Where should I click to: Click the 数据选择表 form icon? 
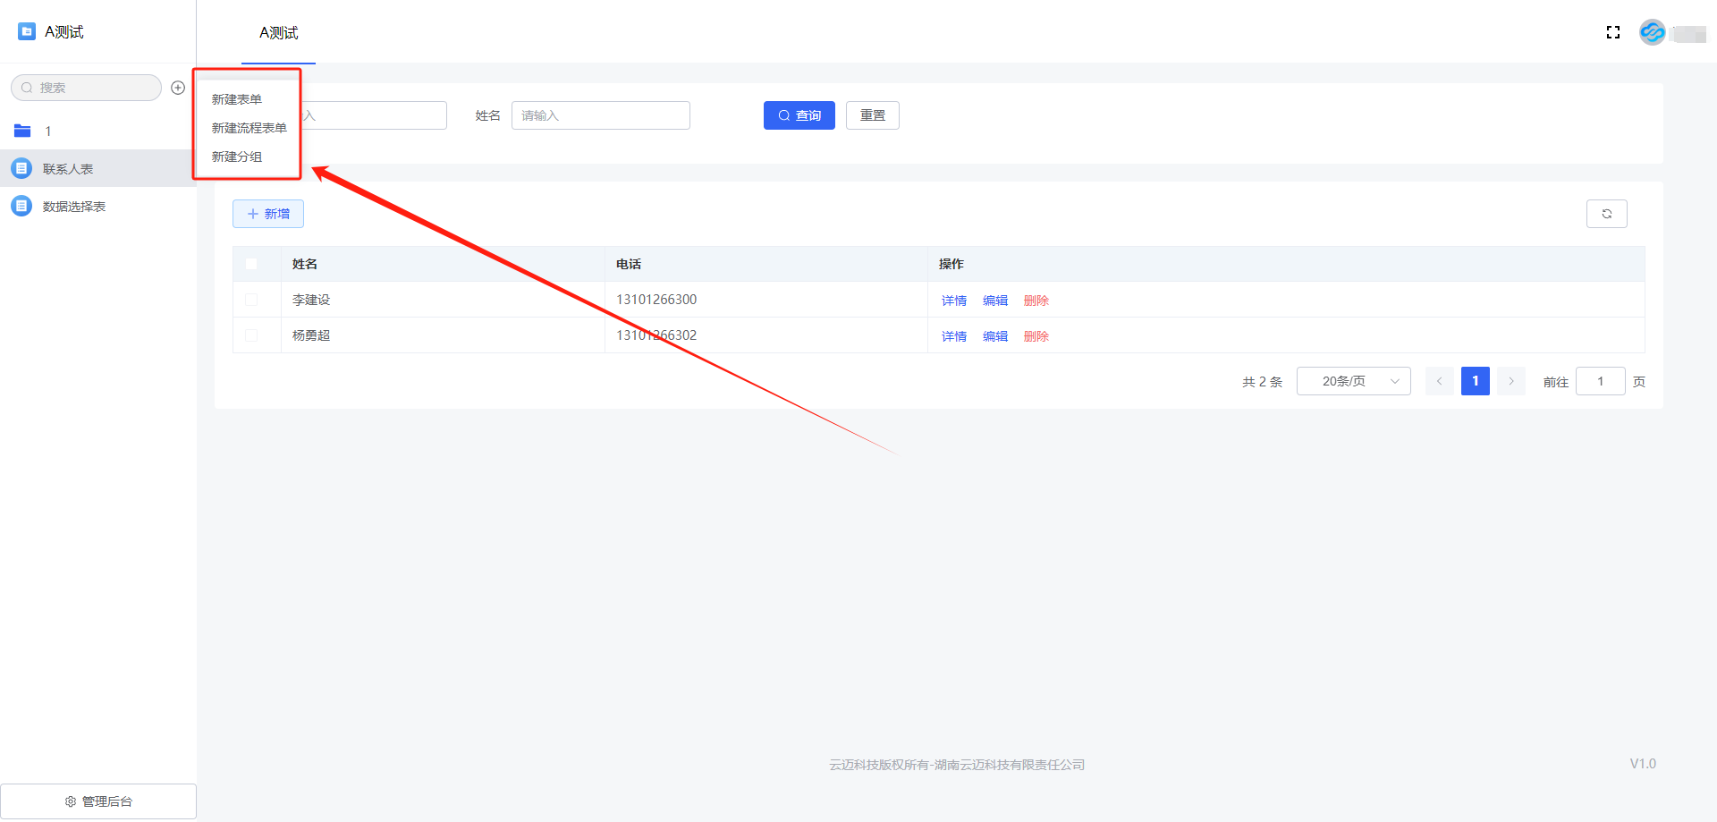point(21,206)
